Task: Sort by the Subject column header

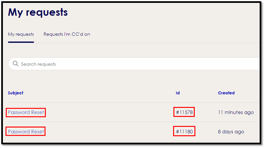Action: tap(16, 93)
